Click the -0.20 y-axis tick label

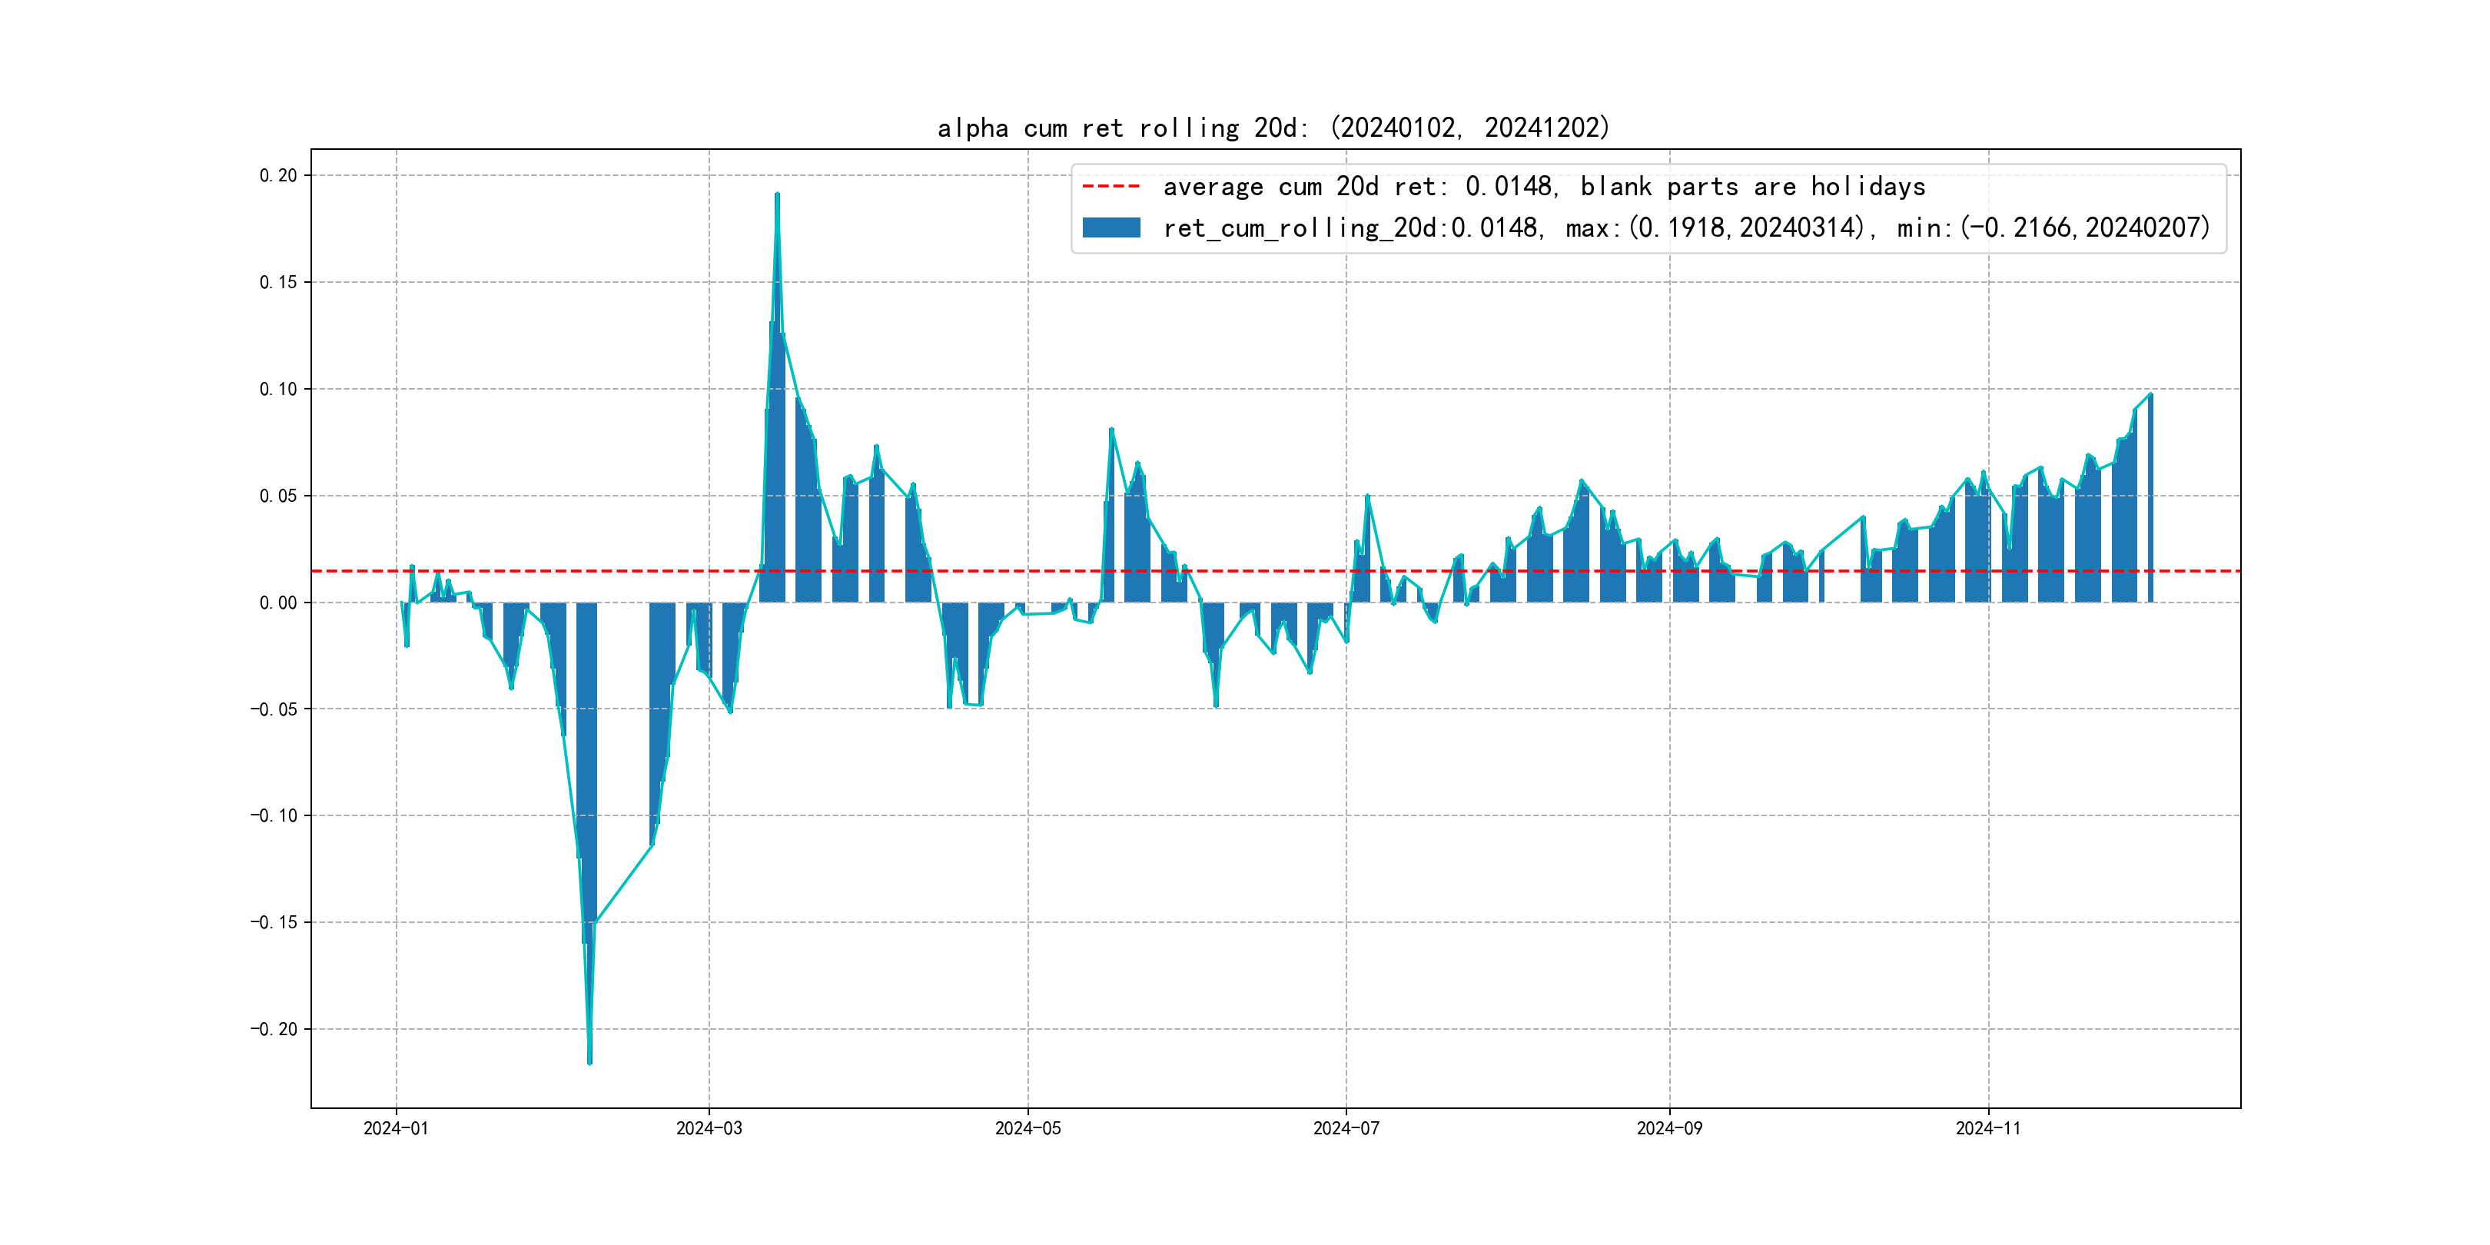pyautogui.click(x=274, y=1028)
